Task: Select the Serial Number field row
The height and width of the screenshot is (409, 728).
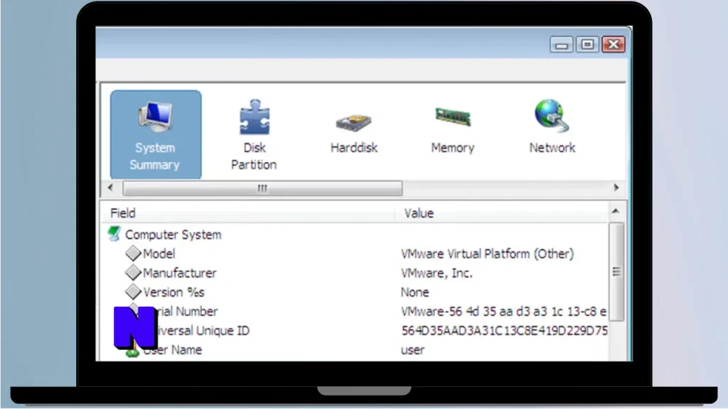Action: pos(355,311)
